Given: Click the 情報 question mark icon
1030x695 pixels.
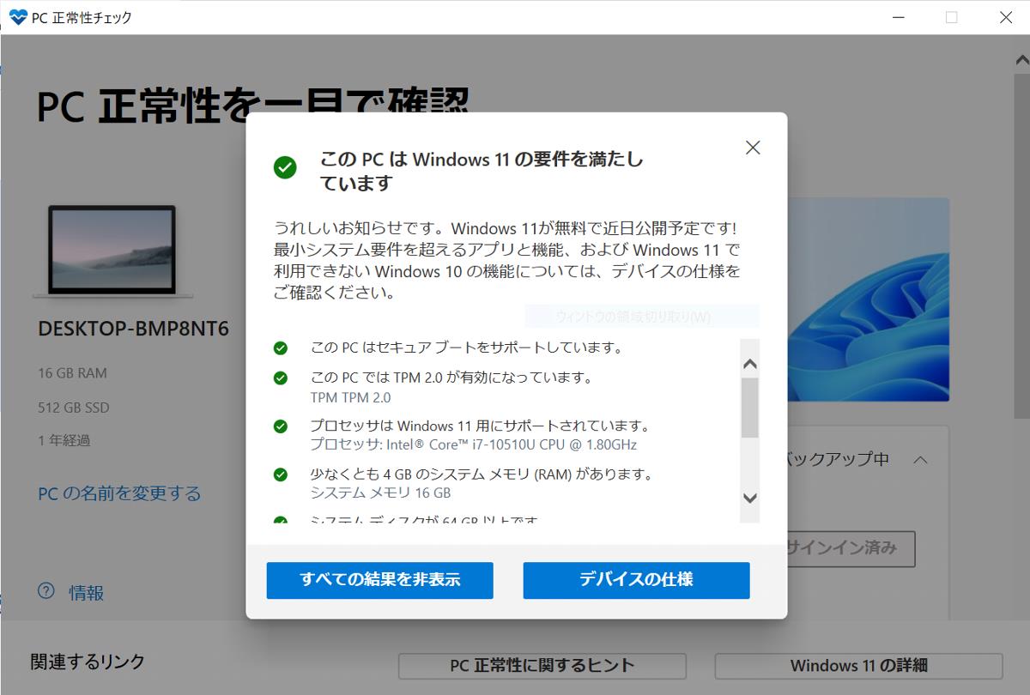Looking at the screenshot, I should 46,591.
